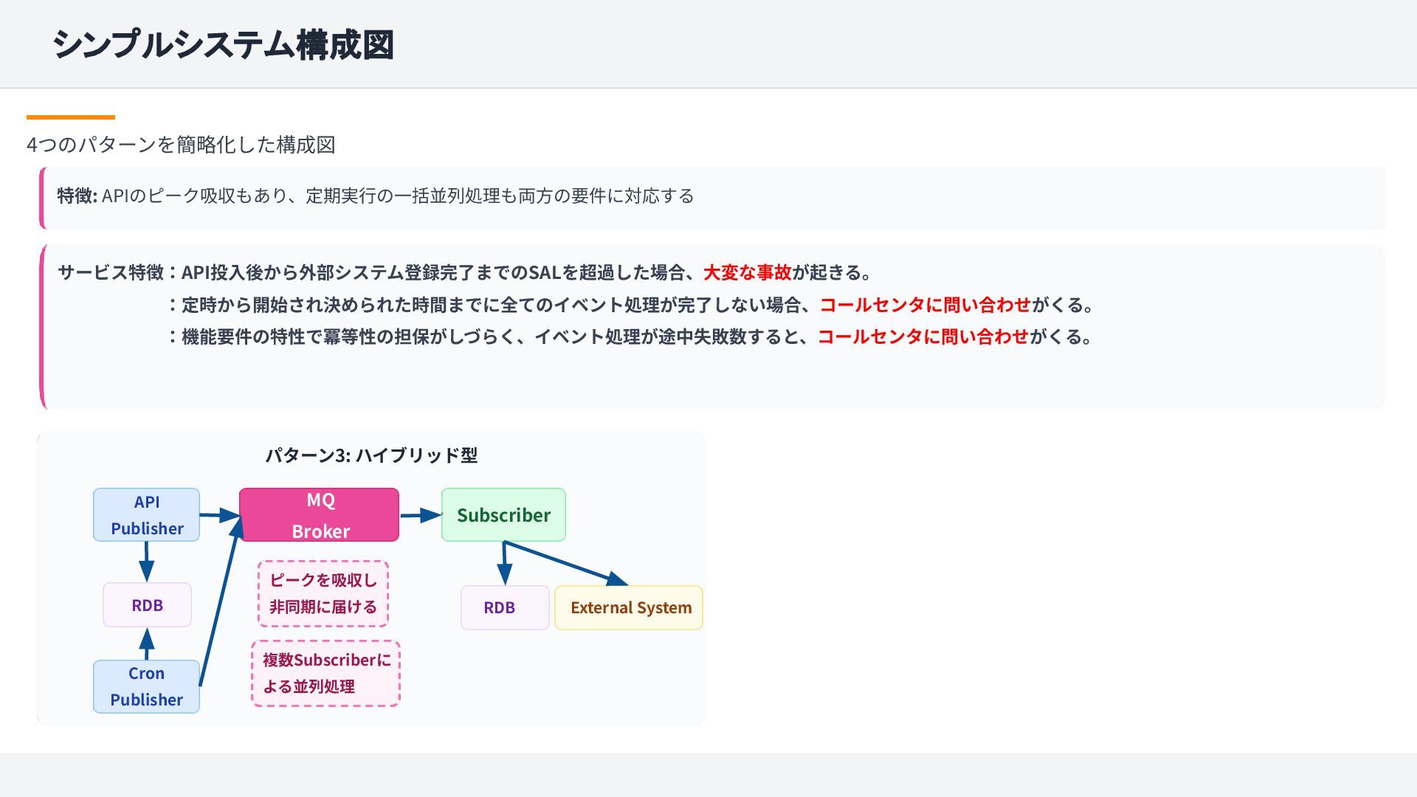
Task: Click the orange accent bar under the header
Action: point(71,117)
